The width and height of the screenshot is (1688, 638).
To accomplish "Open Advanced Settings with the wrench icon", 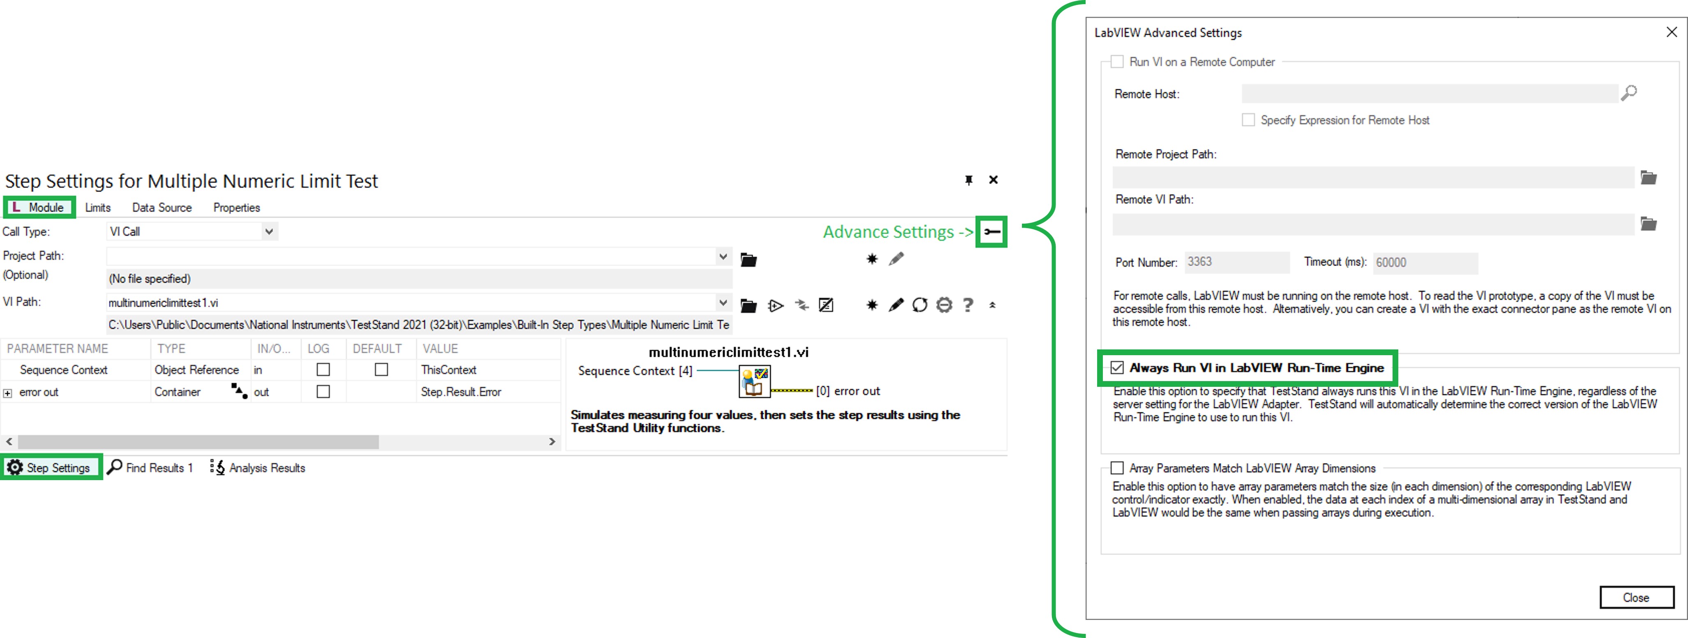I will pyautogui.click(x=992, y=231).
